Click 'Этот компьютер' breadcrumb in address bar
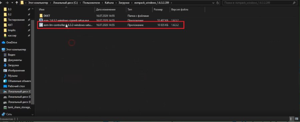 38,3
